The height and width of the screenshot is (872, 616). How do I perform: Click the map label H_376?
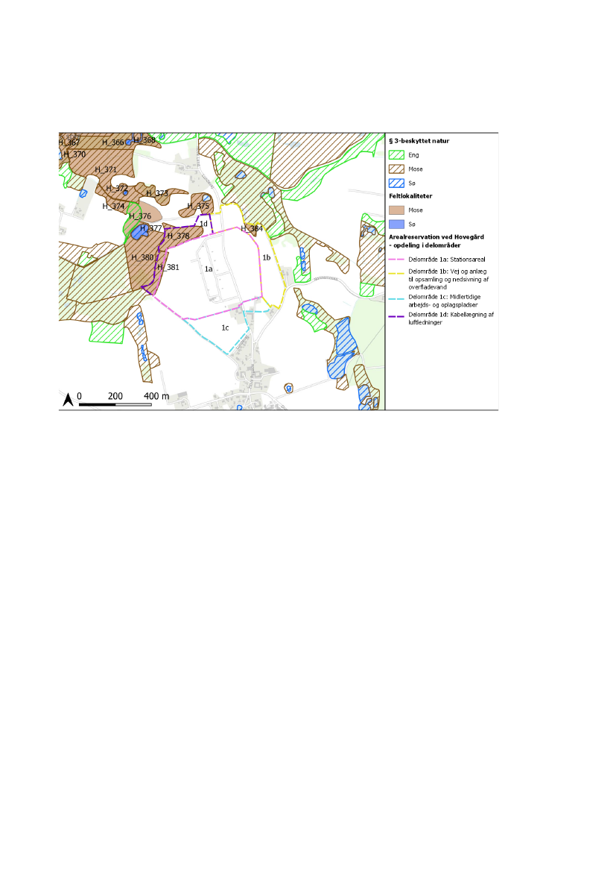point(140,216)
